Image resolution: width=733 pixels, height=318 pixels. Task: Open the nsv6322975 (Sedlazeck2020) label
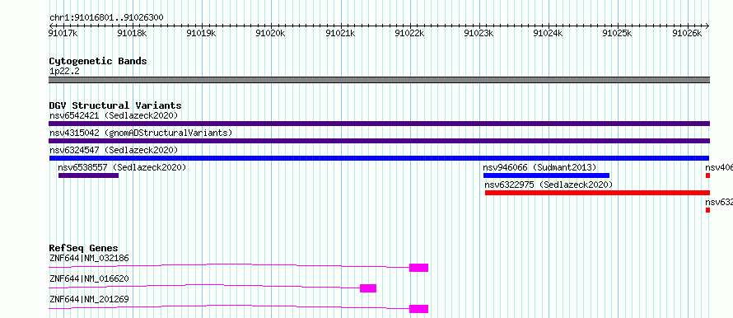pos(549,185)
